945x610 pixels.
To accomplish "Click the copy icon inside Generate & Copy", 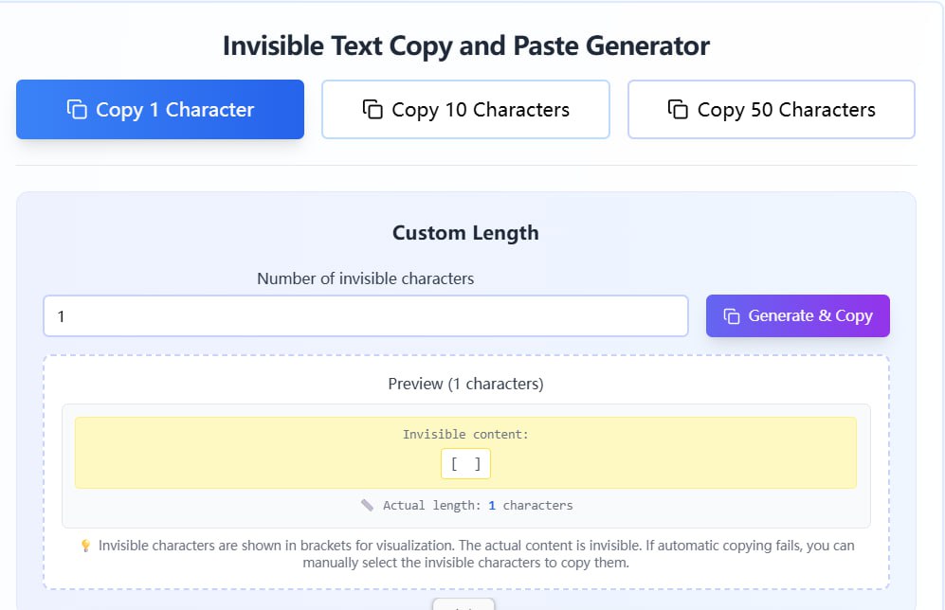I will point(731,315).
